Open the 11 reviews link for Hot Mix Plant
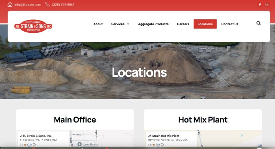Viewport: 275px width, 149px height. coord(158,145)
